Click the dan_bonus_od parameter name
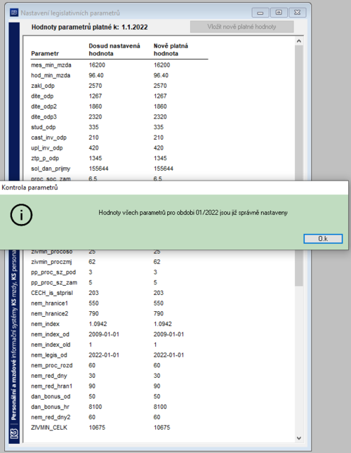 pos(51,397)
